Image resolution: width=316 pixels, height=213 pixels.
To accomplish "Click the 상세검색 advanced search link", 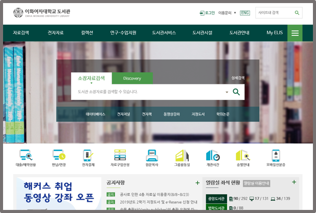I will 238,78.
